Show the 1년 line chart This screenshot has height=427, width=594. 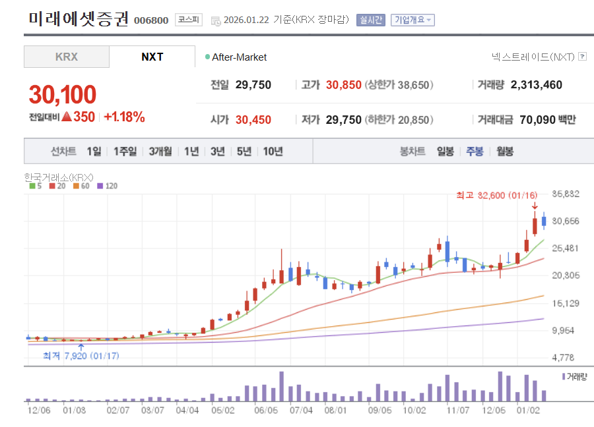pos(191,152)
